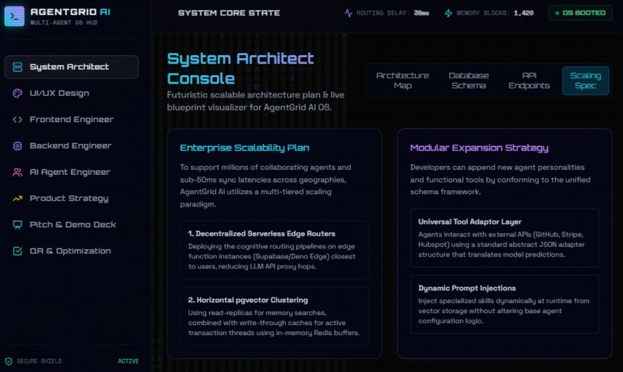The height and width of the screenshot is (372, 623).
Task: Navigate to Product Strategy
Action: coord(72,198)
